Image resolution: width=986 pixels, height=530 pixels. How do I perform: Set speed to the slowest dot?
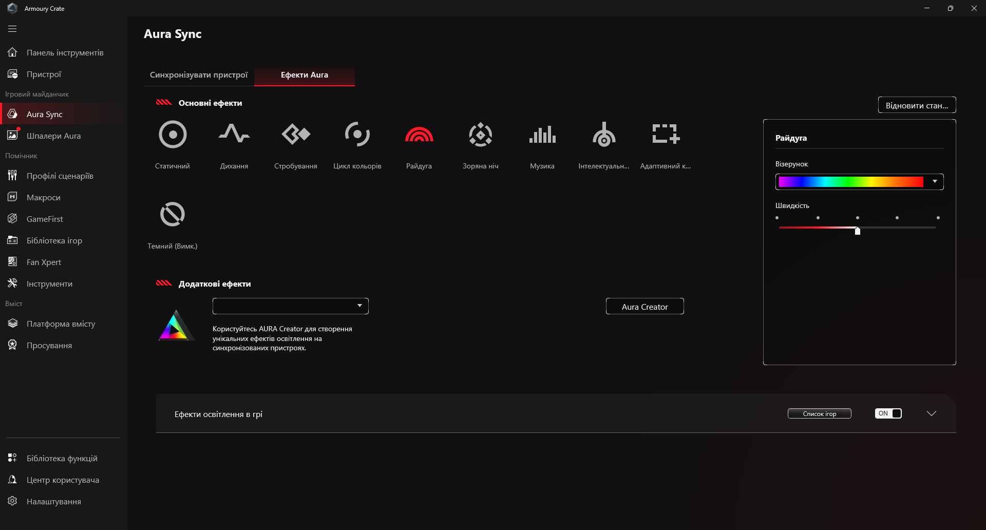click(x=777, y=218)
